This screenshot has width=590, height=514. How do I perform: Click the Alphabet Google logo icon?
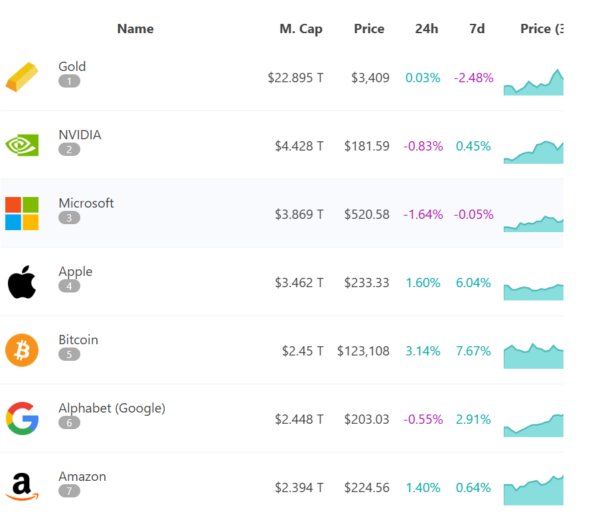coord(22,418)
